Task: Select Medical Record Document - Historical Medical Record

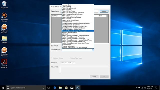Action: pos(78,40)
